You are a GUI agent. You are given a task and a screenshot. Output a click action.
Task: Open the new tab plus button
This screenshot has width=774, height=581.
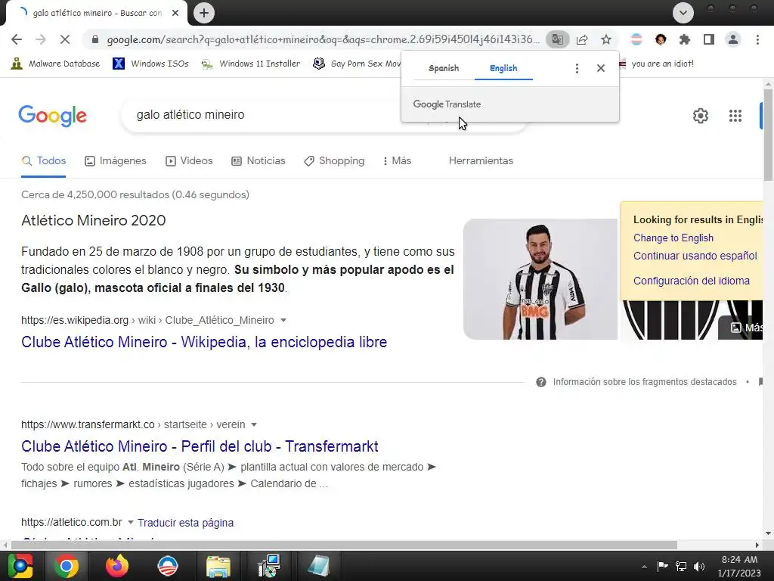(204, 13)
